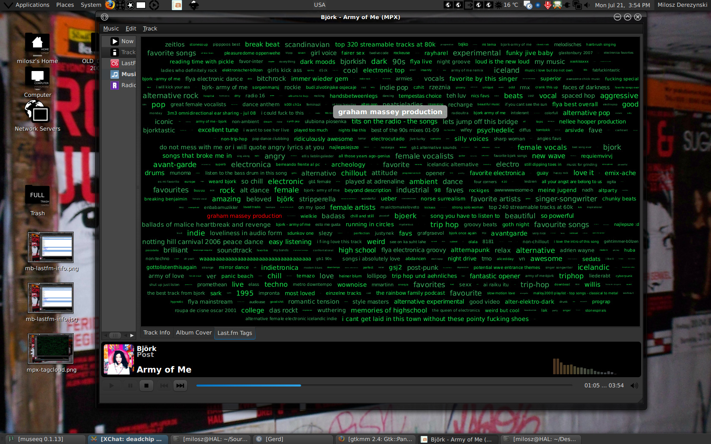711x444 pixels.
Task: Seek using the playback progress bar
Action: coord(384,385)
